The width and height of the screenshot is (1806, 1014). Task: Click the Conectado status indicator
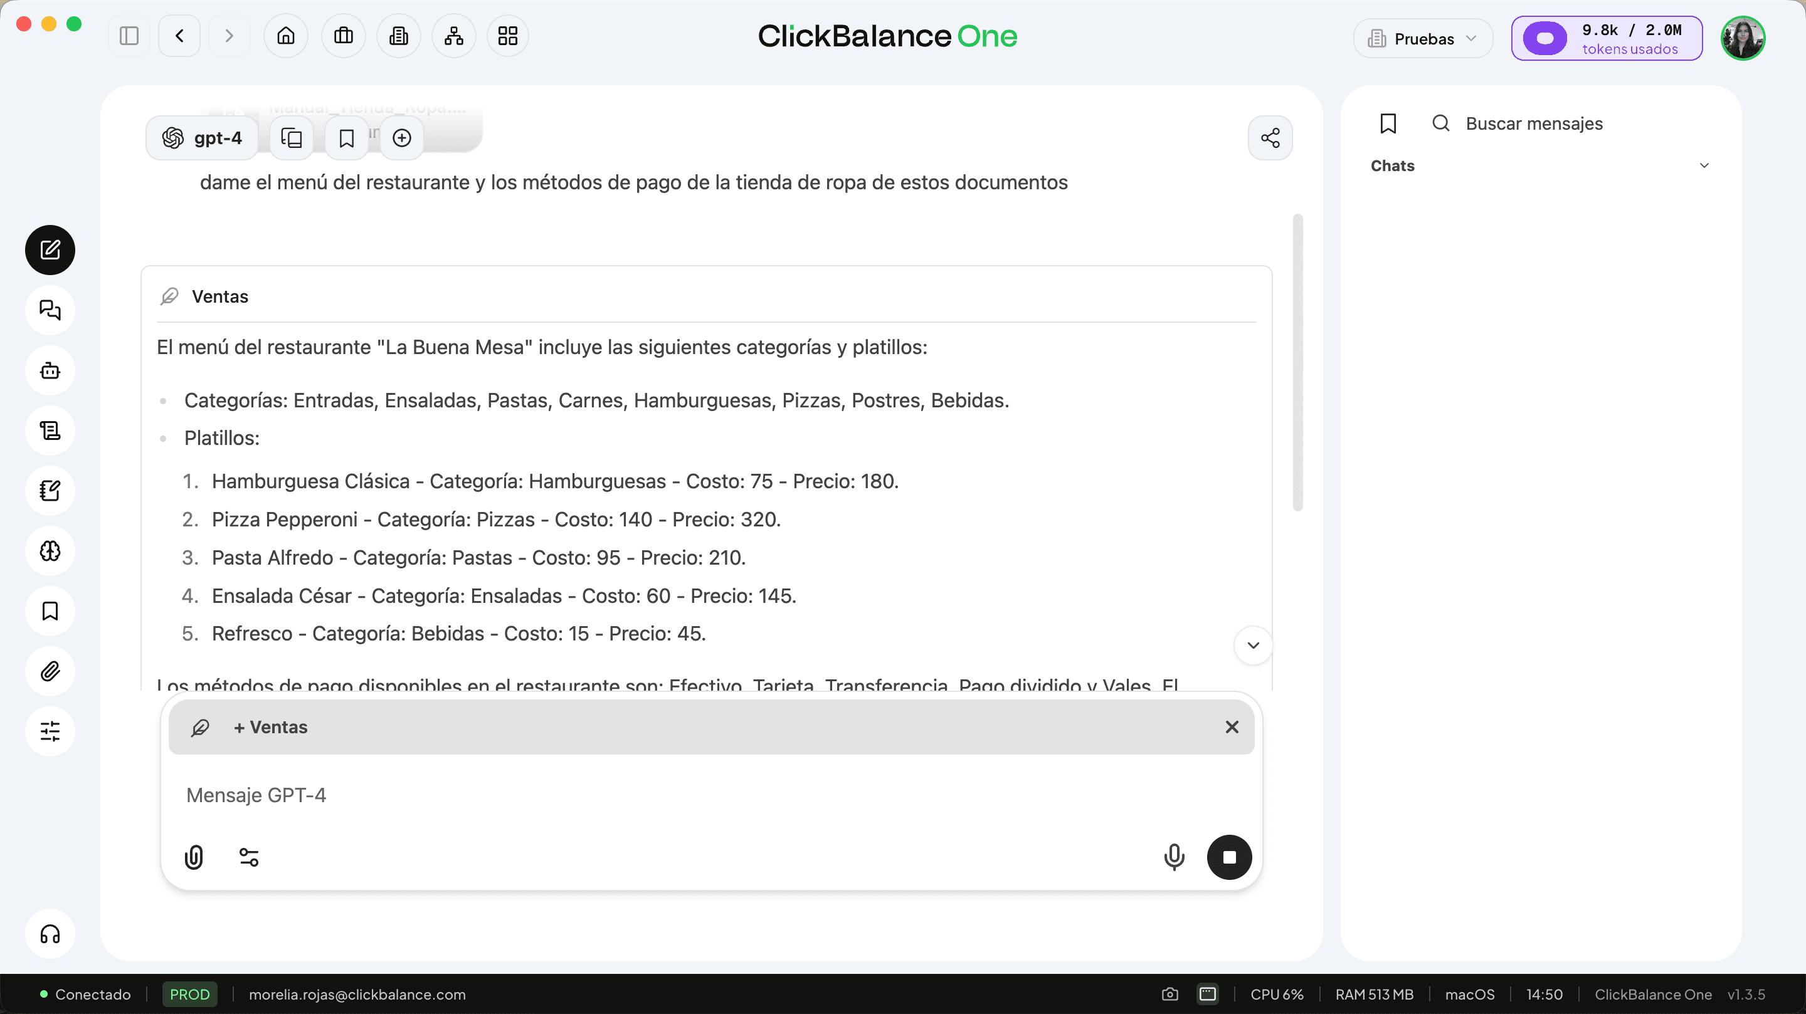point(87,995)
